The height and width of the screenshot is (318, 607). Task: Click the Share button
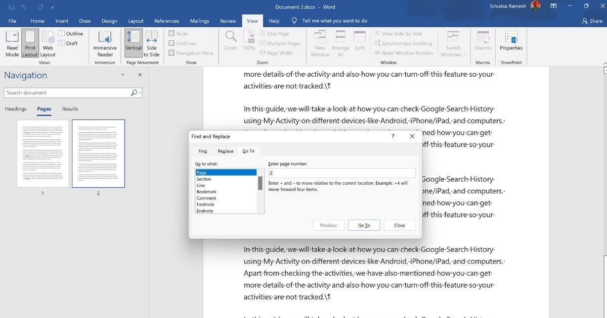pos(592,21)
